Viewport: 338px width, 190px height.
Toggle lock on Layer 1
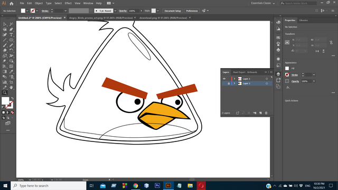tap(229, 83)
